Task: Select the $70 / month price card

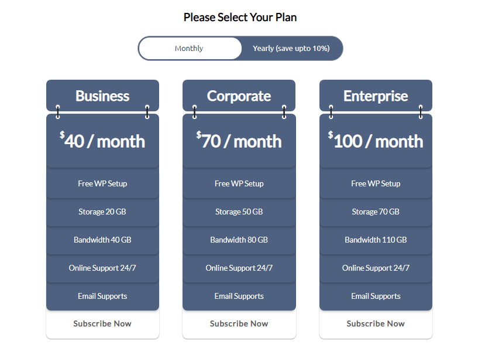Action: pos(239,141)
